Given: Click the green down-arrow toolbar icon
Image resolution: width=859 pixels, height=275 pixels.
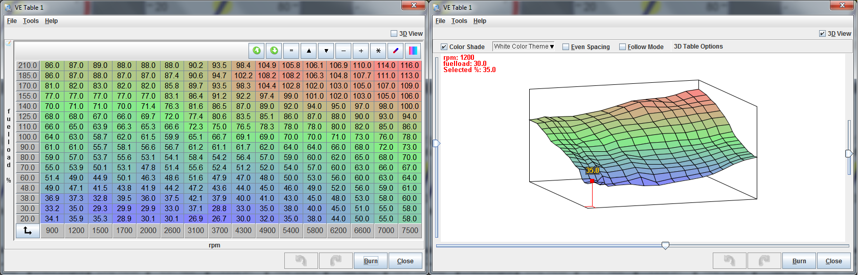Looking at the screenshot, I should point(274,51).
